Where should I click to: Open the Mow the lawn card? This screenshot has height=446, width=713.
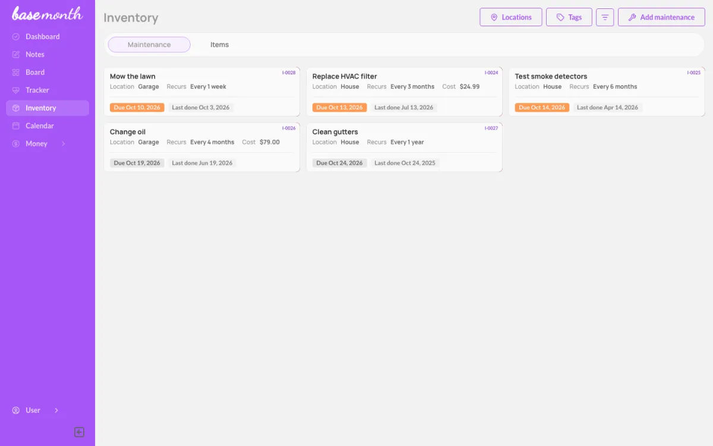click(202, 92)
